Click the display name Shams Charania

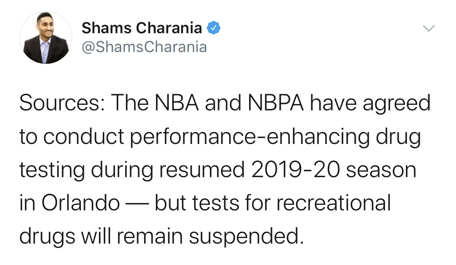point(142,28)
